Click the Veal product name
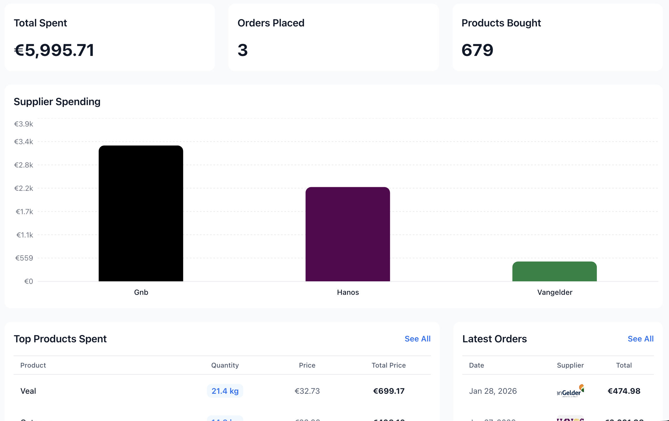Image resolution: width=669 pixels, height=421 pixels. point(28,391)
